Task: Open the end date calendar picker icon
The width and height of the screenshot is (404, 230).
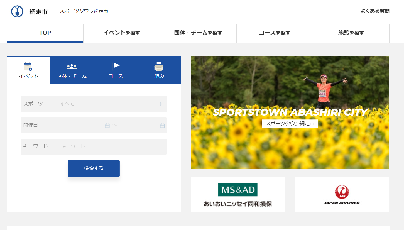Action: click(x=162, y=126)
